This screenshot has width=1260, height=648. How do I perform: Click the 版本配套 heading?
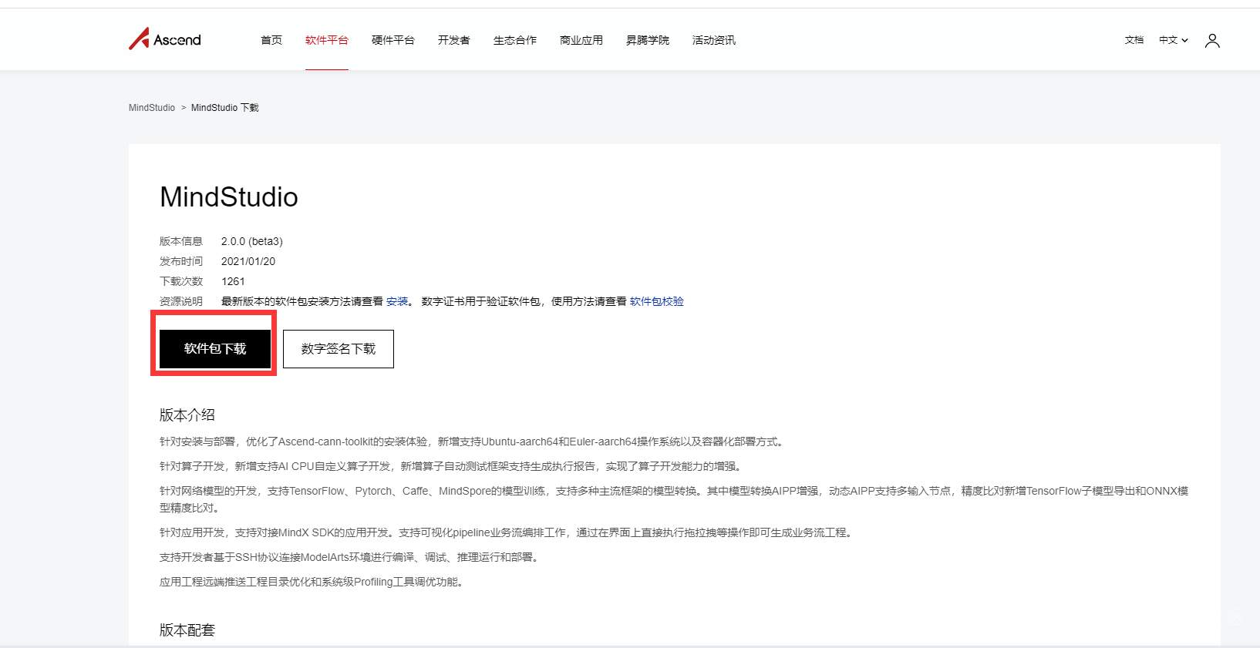tap(187, 630)
